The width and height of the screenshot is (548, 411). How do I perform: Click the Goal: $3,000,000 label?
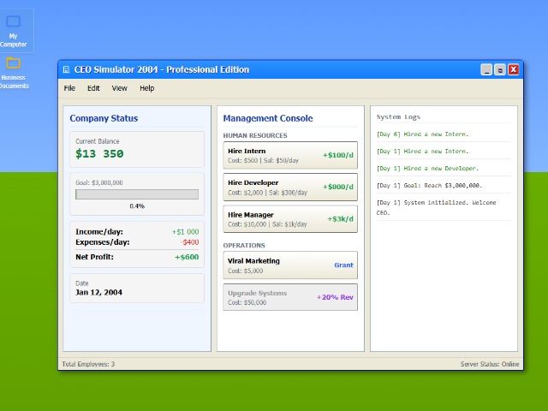click(99, 182)
